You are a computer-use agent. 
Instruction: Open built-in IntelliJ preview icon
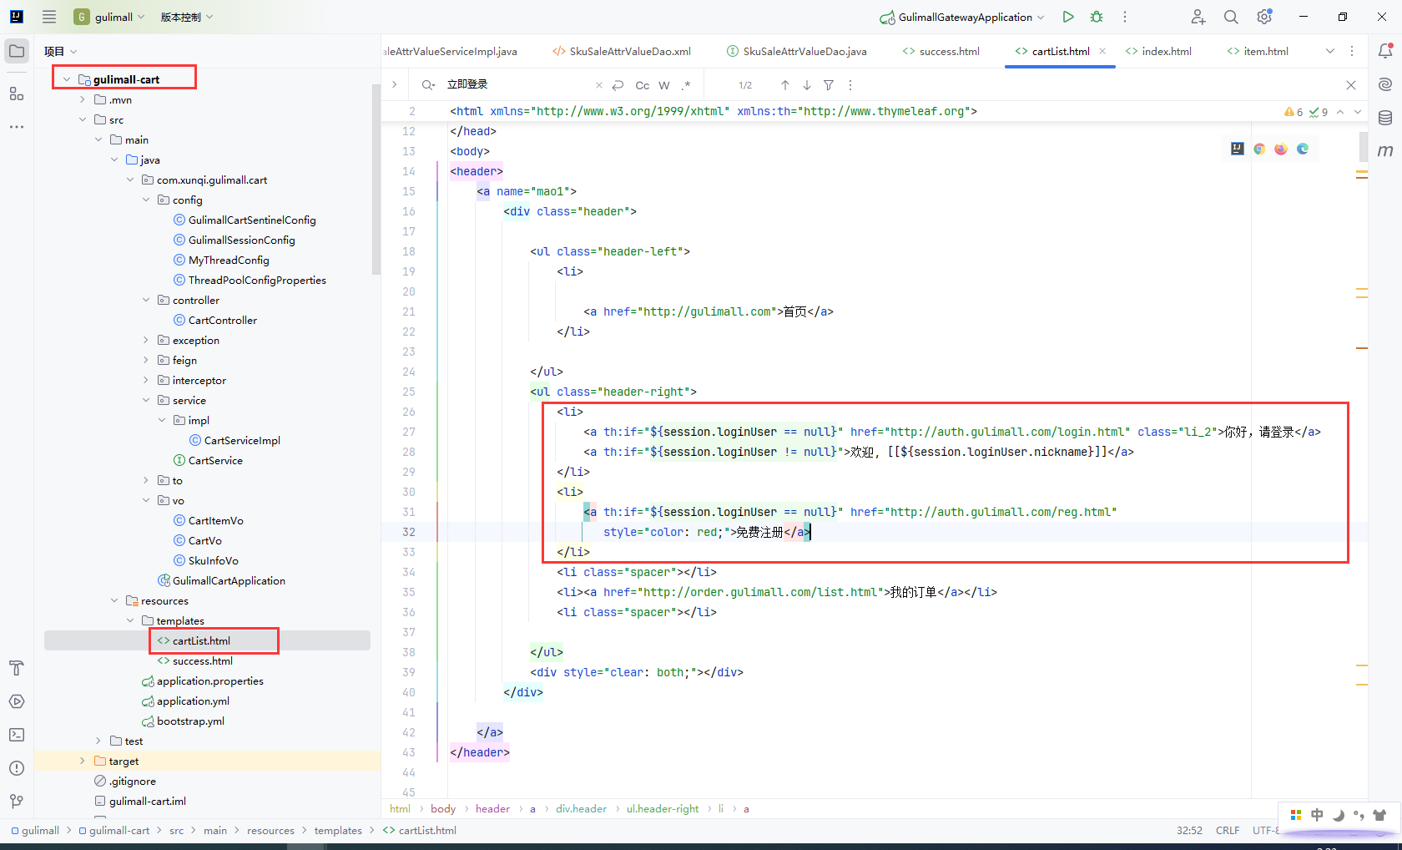1238,149
